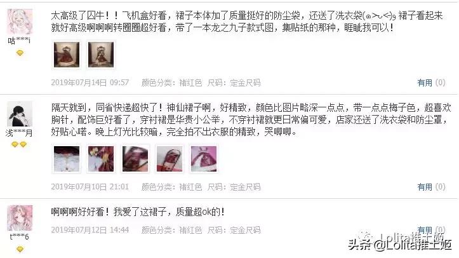The width and height of the screenshot is (459, 258).
Task: Click the 头条@Lolita推士姬 watermark
Action: pos(400,244)
